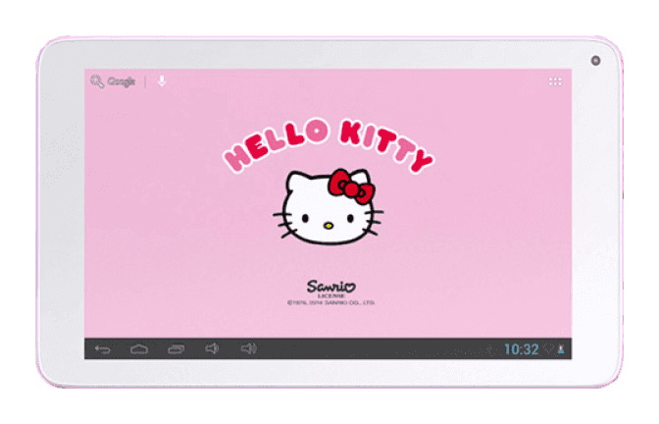Tap the battery status icon

point(561,349)
